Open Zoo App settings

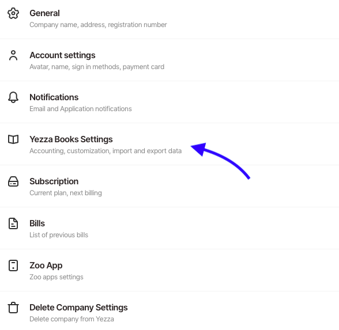(x=169, y=270)
